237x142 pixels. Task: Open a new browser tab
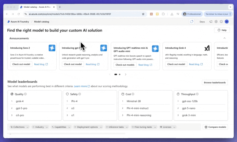60,7
